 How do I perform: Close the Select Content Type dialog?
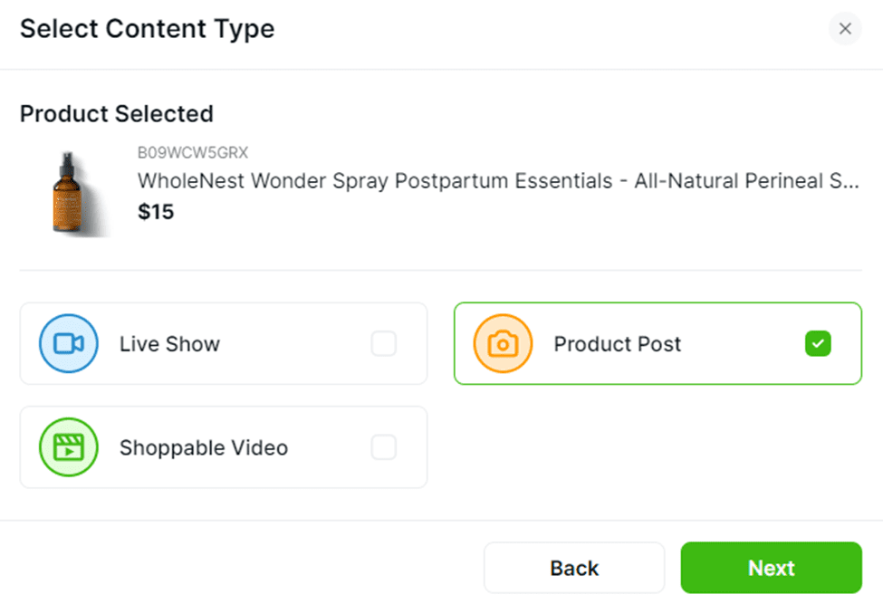tap(845, 29)
